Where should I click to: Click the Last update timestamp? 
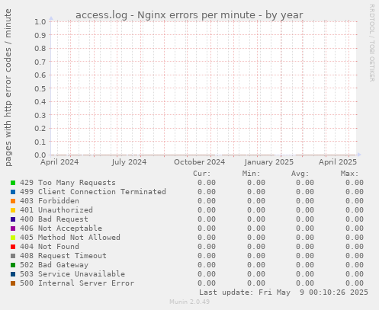point(284,292)
